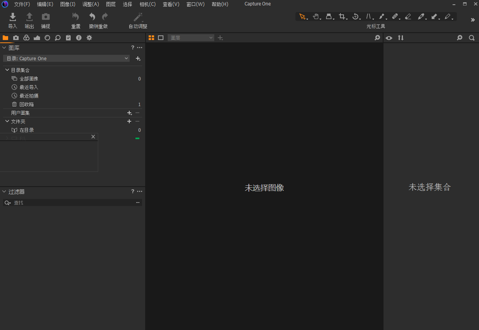Open the 相机(C) menu

[x=148, y=4]
